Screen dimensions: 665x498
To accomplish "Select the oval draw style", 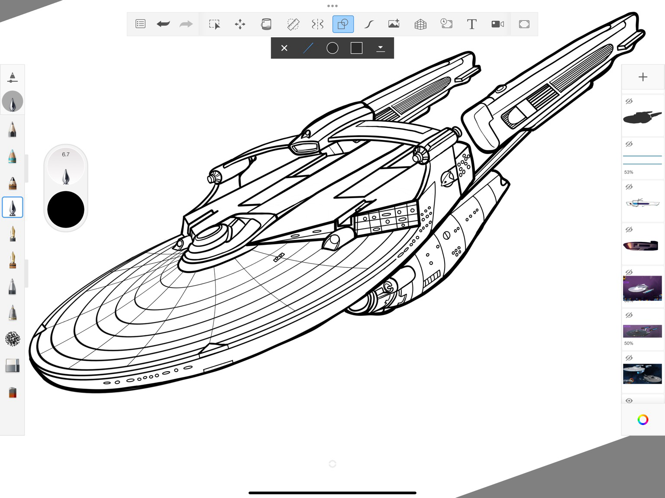I will pos(332,48).
